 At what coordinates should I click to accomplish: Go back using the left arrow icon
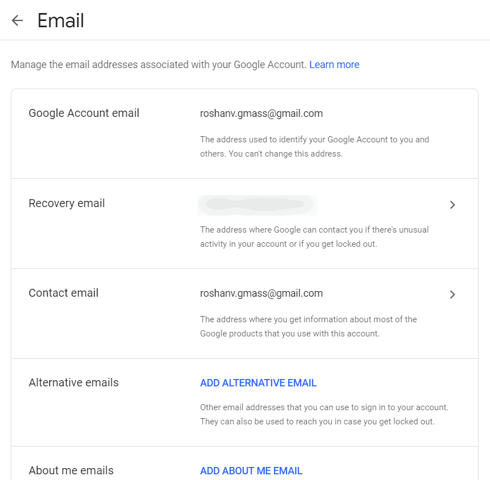click(18, 21)
